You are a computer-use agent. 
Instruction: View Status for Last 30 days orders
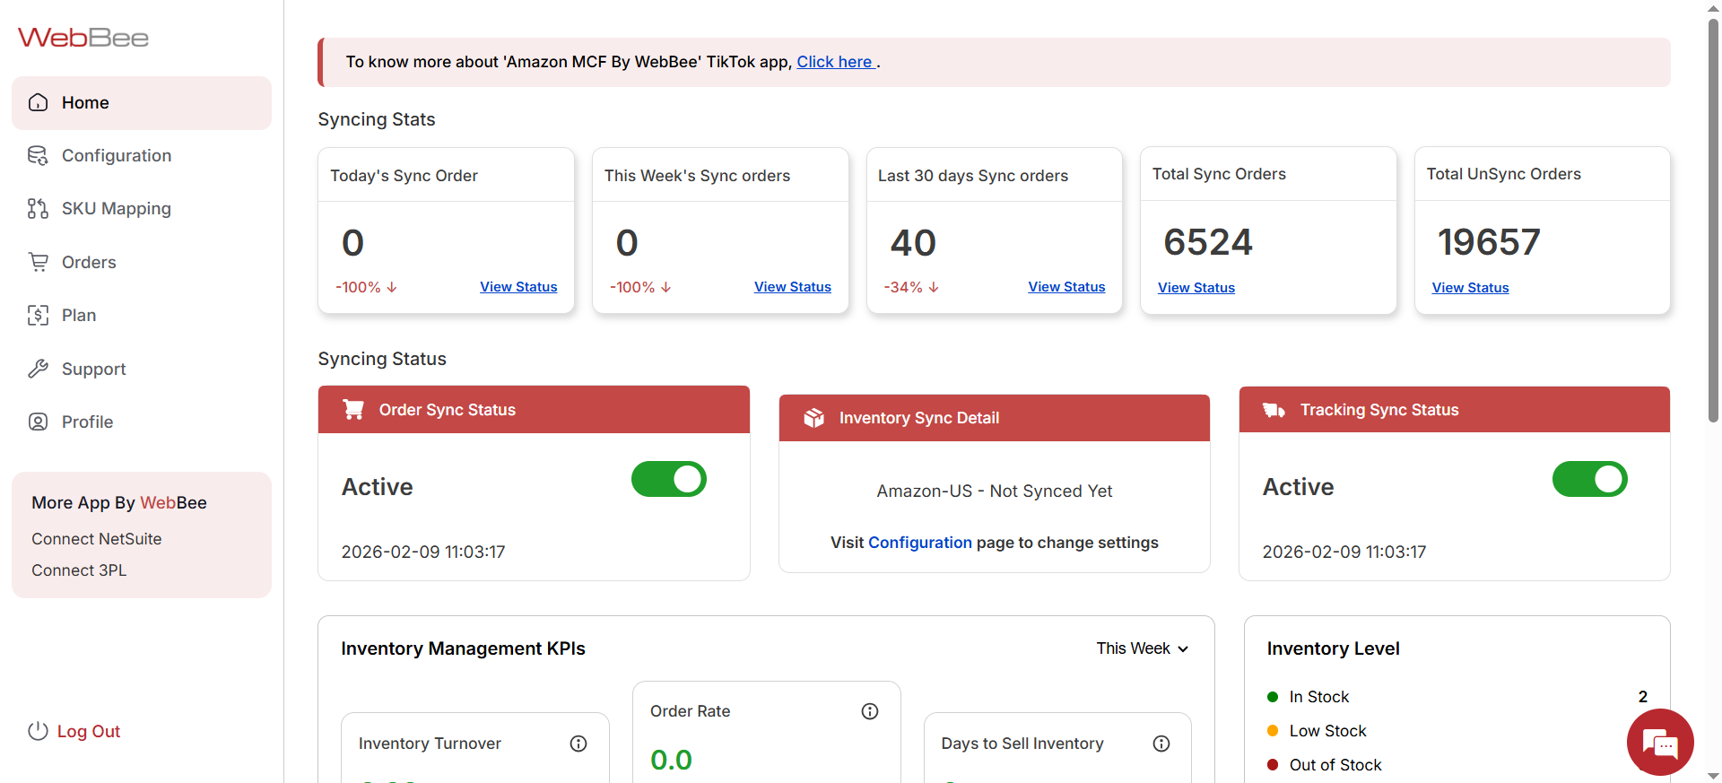(1066, 287)
